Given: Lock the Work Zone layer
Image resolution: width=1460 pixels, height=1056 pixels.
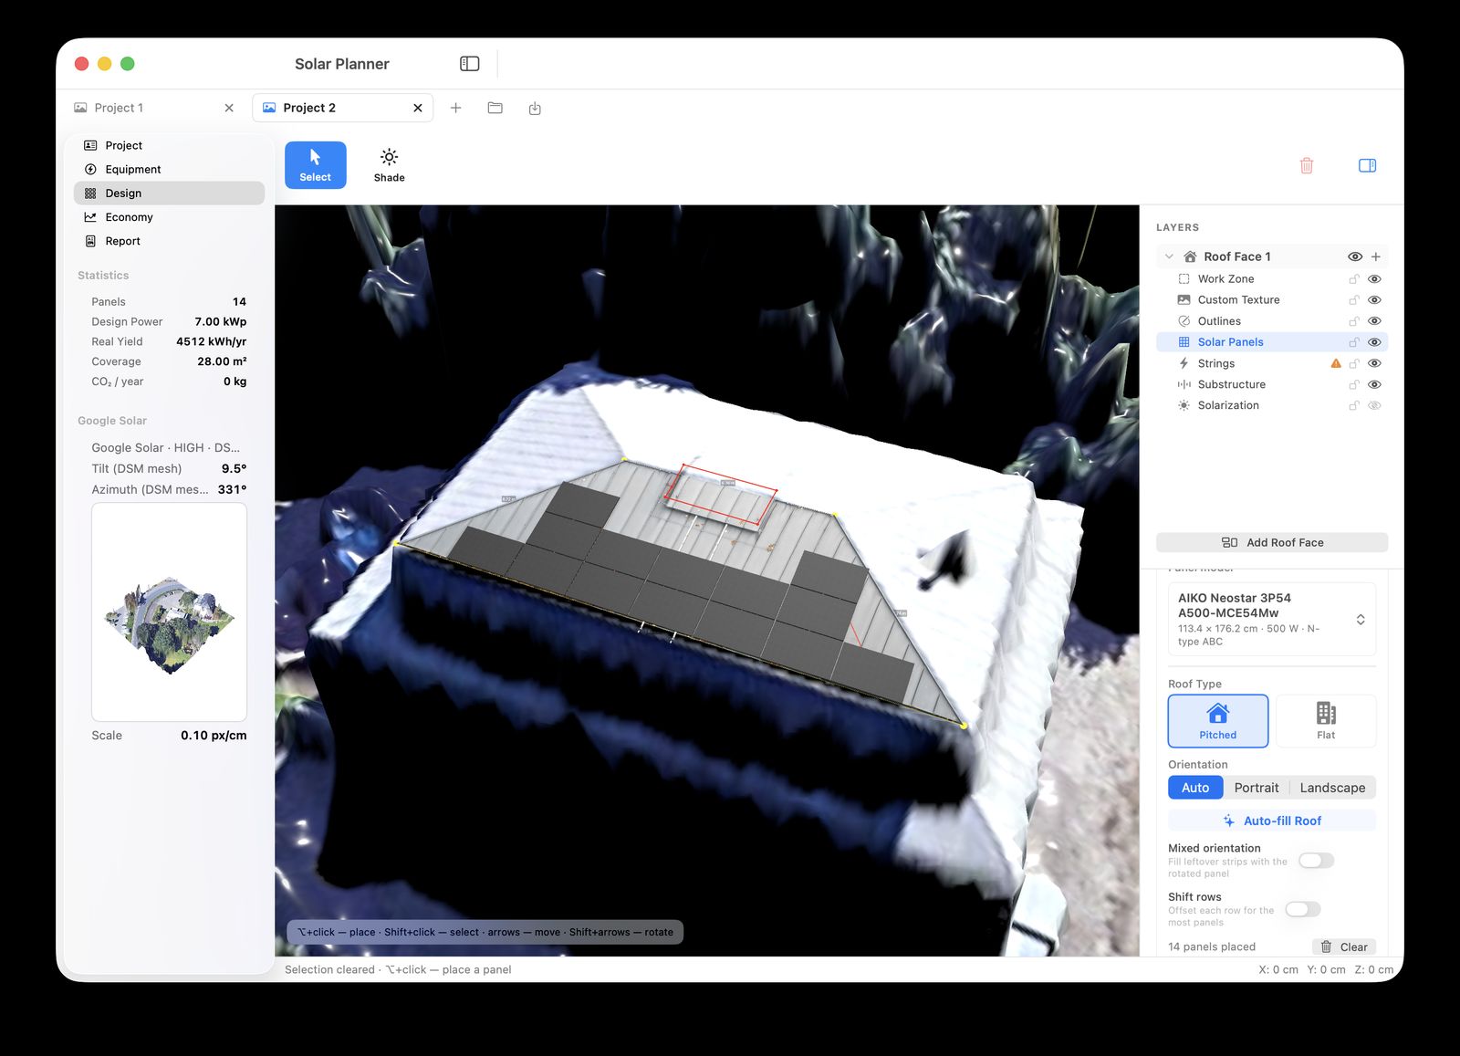Looking at the screenshot, I should coord(1354,279).
